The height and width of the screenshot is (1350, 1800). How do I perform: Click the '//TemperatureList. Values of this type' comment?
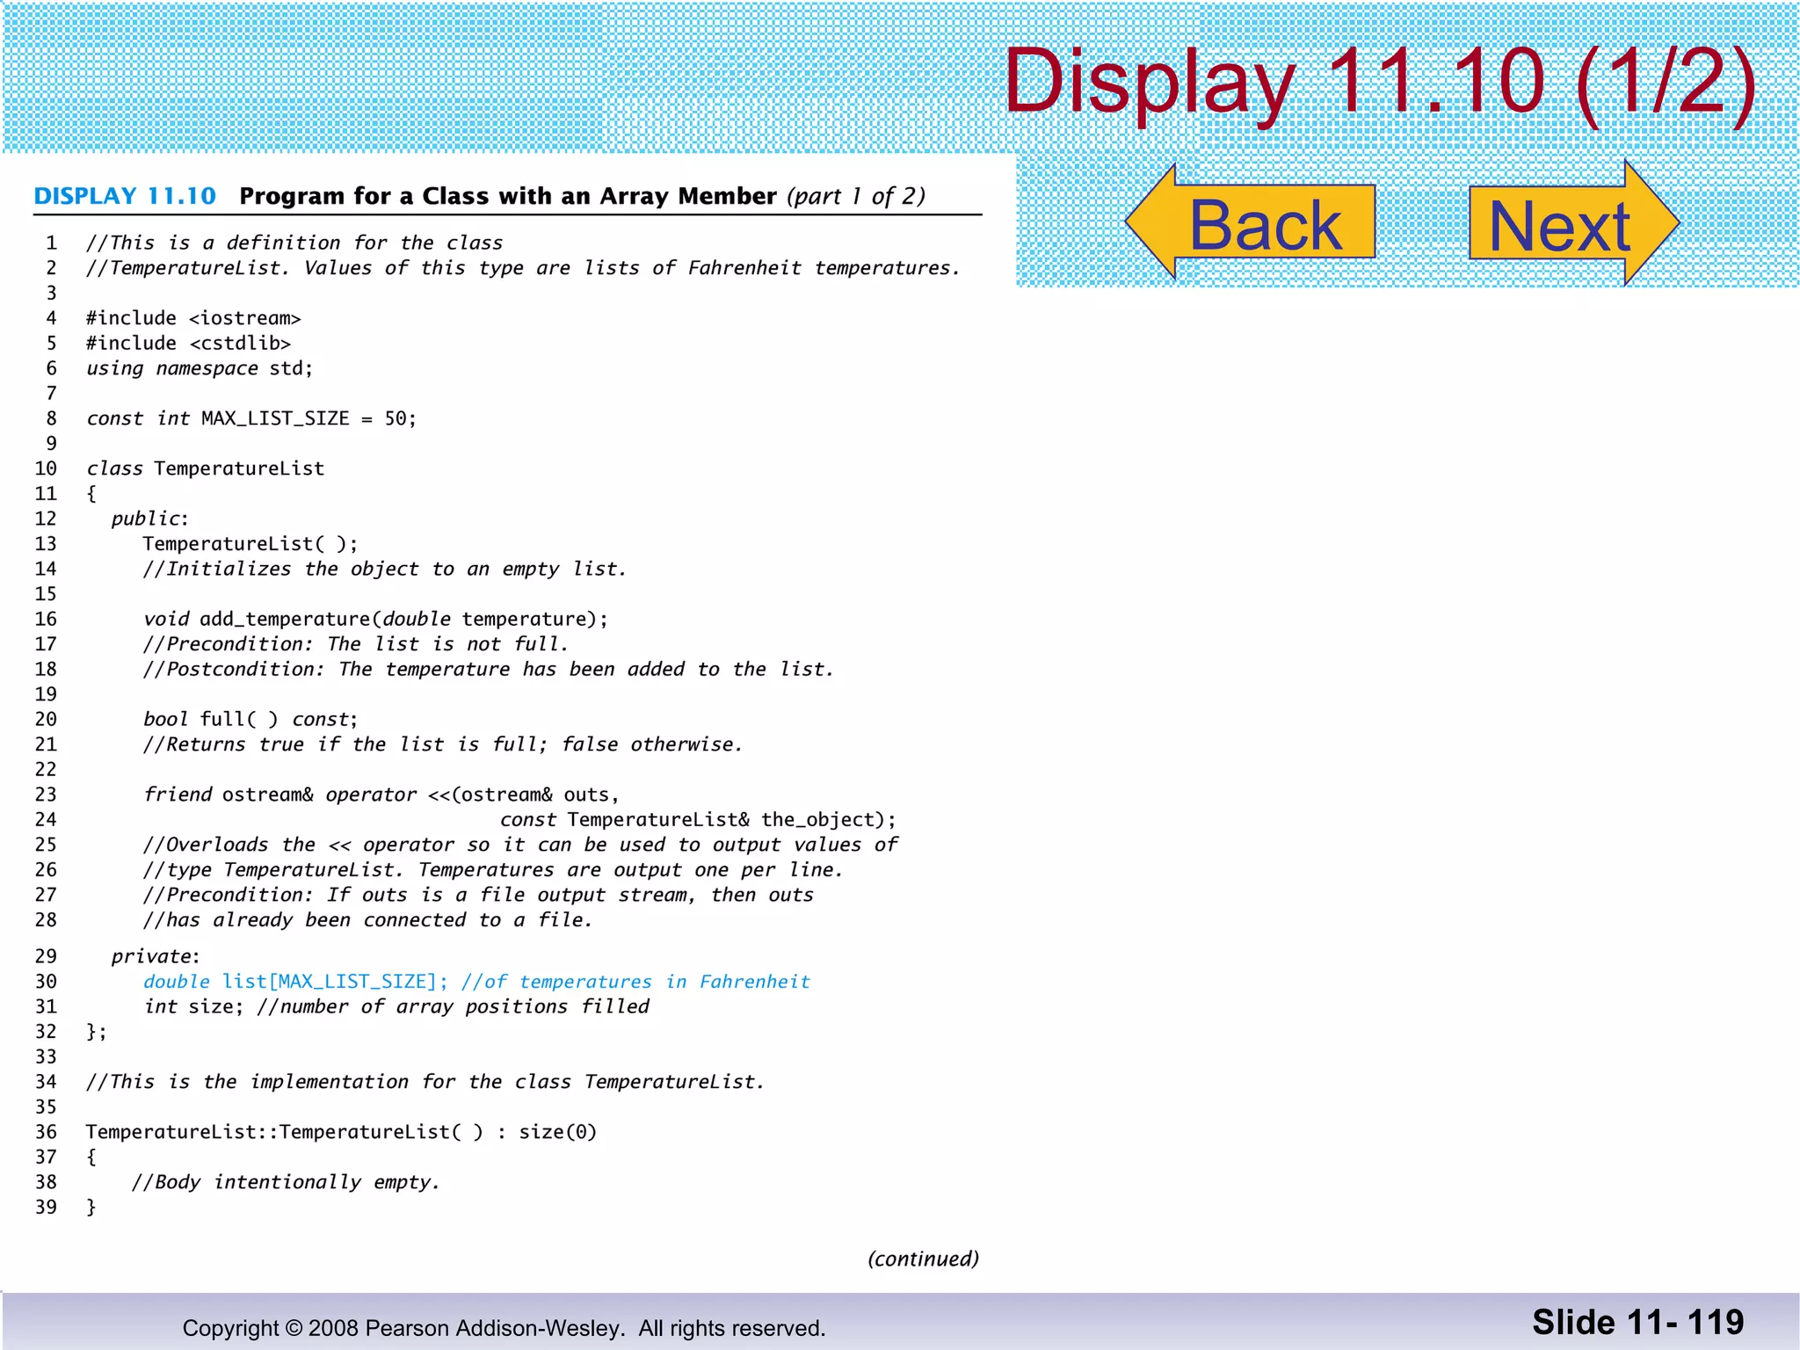pos(523,268)
